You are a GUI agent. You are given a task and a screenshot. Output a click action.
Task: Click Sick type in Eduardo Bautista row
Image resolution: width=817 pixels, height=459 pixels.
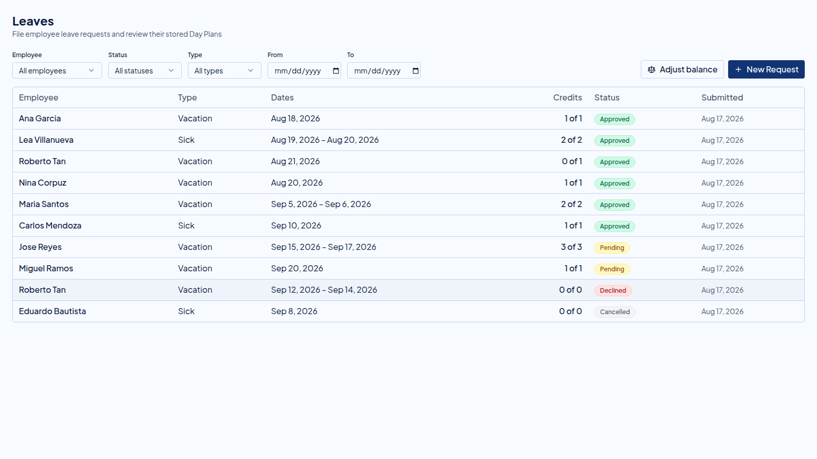[186, 311]
